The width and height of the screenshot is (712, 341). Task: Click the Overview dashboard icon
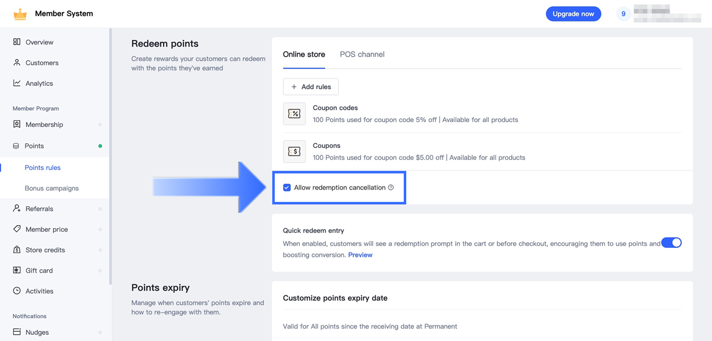tap(17, 42)
